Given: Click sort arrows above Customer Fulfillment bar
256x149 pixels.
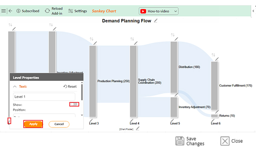Looking at the screenshot, I should pos(213,55).
